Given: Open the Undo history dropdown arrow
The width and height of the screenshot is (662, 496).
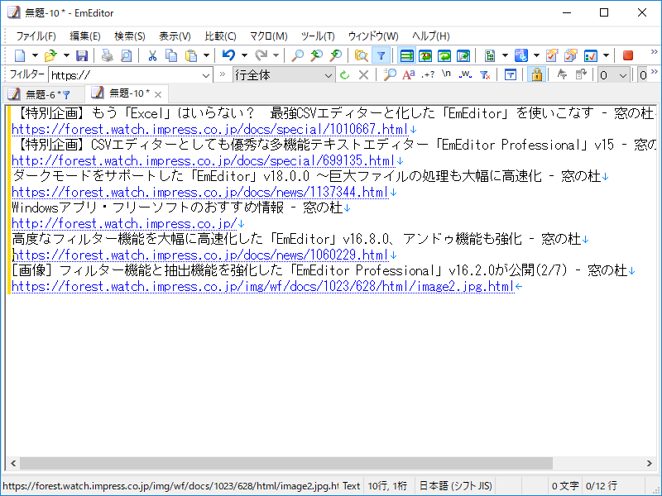Looking at the screenshot, I should [244, 55].
